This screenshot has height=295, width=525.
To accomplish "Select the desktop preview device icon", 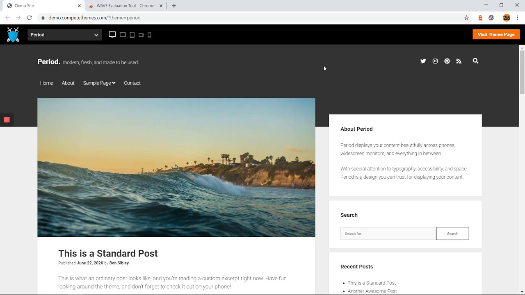I will 112,34.
